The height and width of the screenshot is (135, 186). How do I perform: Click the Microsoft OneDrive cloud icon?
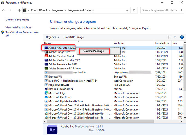[46, 97]
